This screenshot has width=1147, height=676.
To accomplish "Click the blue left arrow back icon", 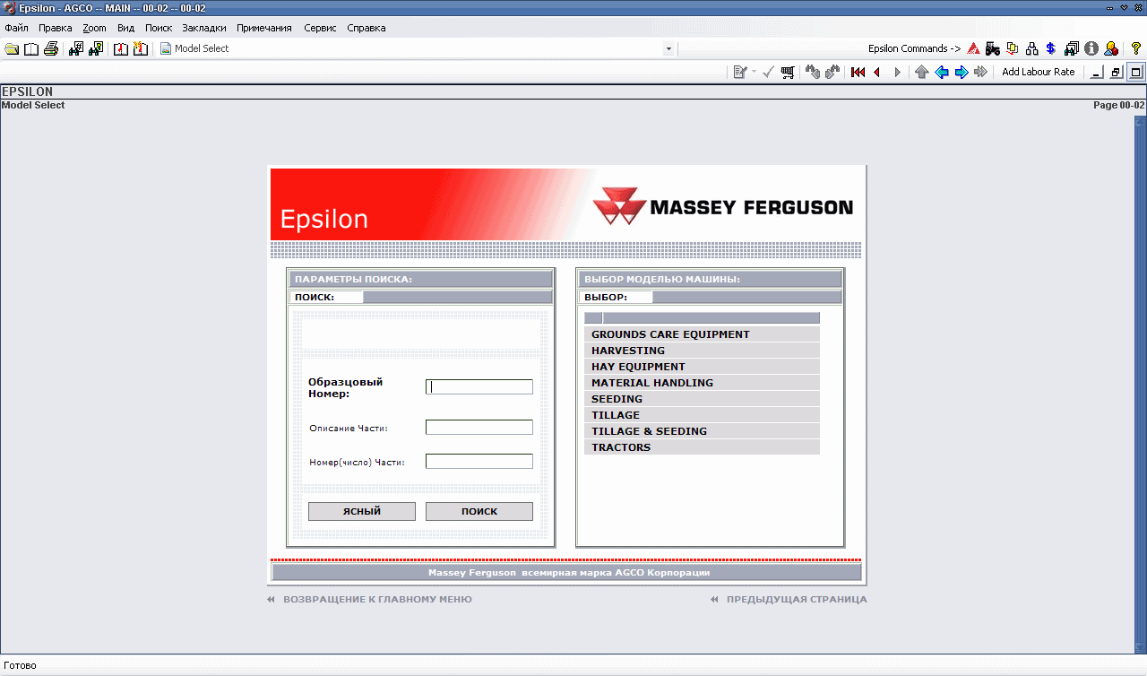I will [x=942, y=72].
